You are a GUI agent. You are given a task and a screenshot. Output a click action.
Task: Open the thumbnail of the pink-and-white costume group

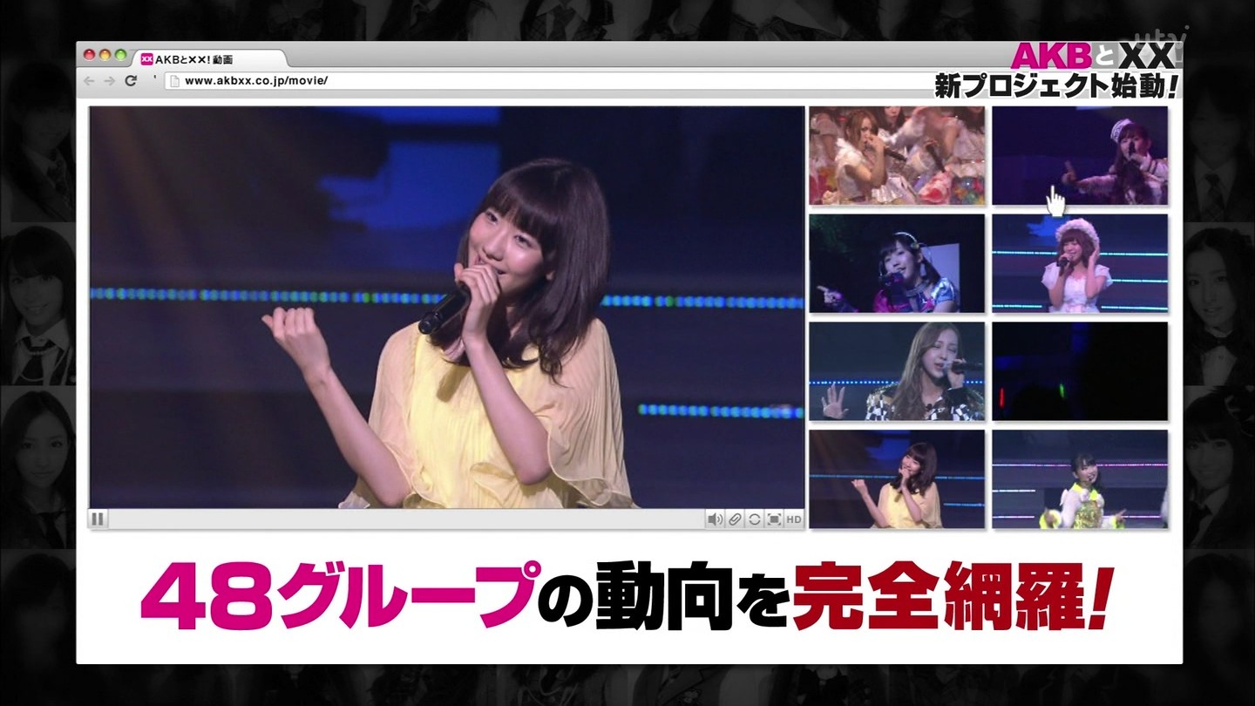pyautogui.click(x=897, y=156)
